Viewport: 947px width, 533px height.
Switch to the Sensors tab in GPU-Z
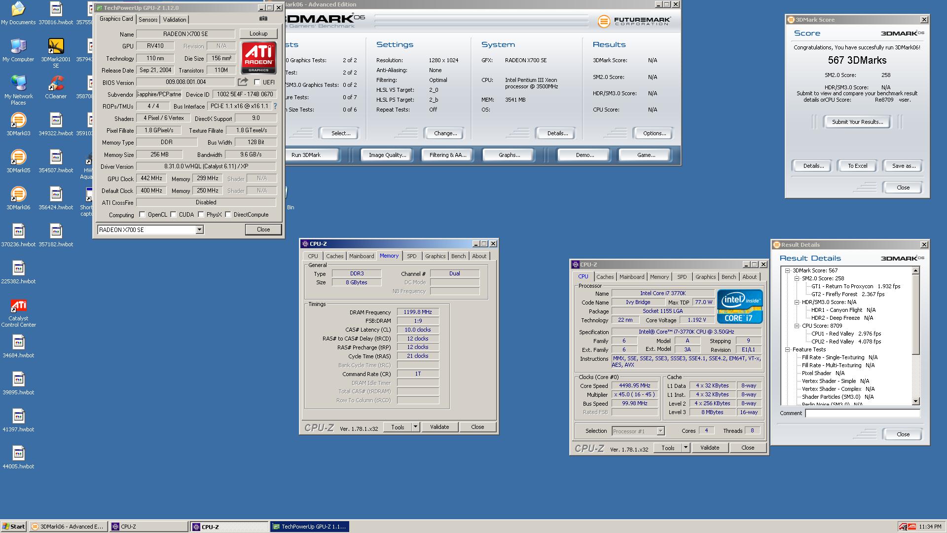tap(148, 20)
